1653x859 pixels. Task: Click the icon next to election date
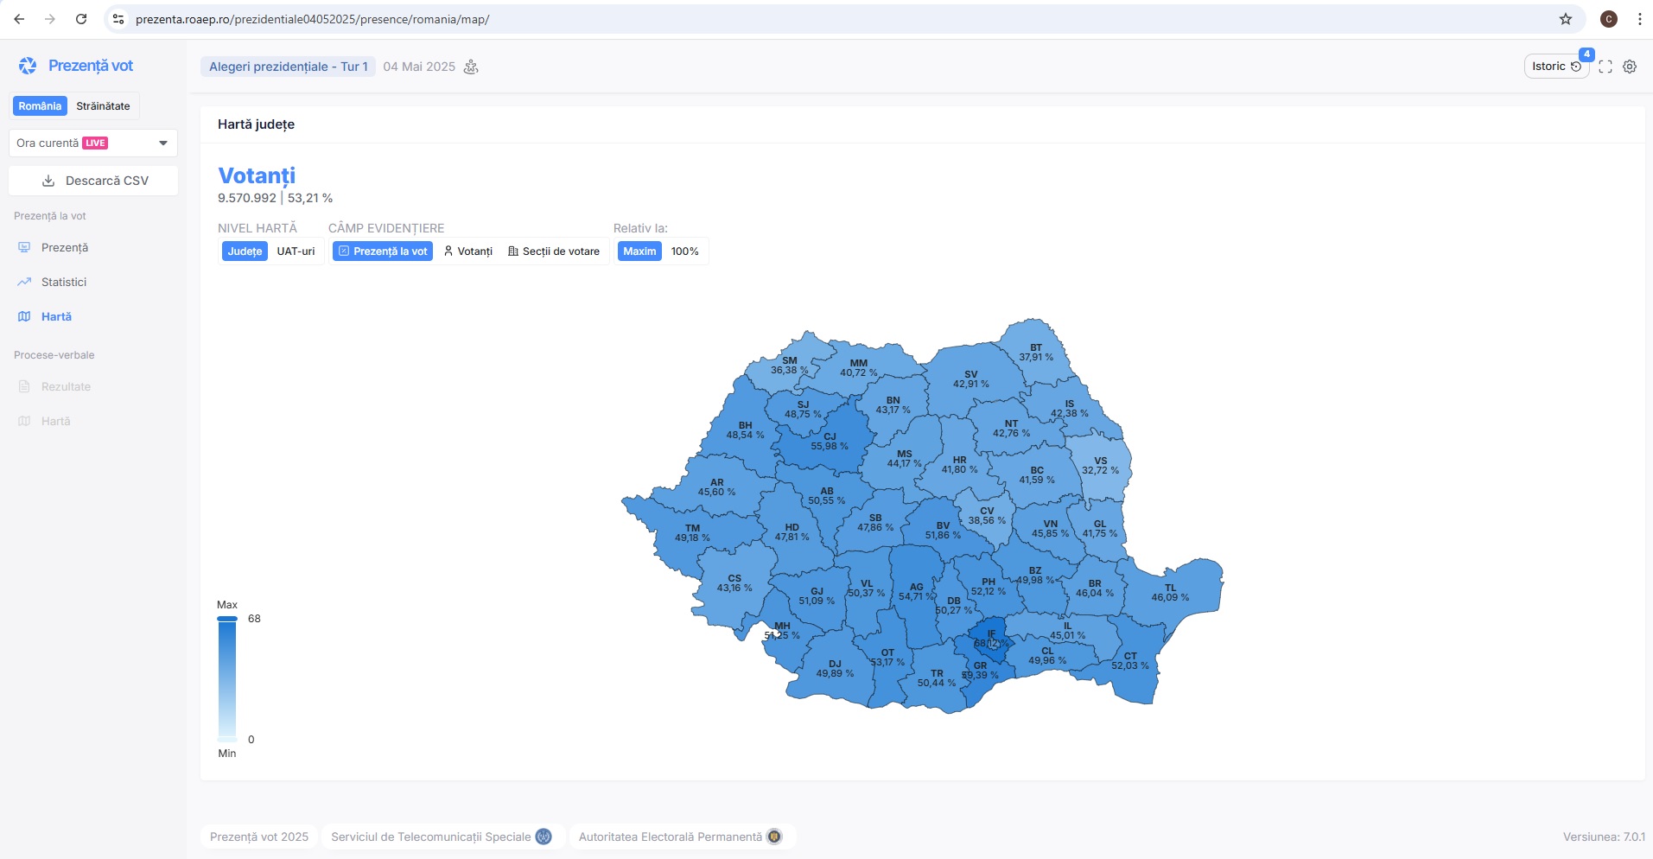pyautogui.click(x=471, y=67)
